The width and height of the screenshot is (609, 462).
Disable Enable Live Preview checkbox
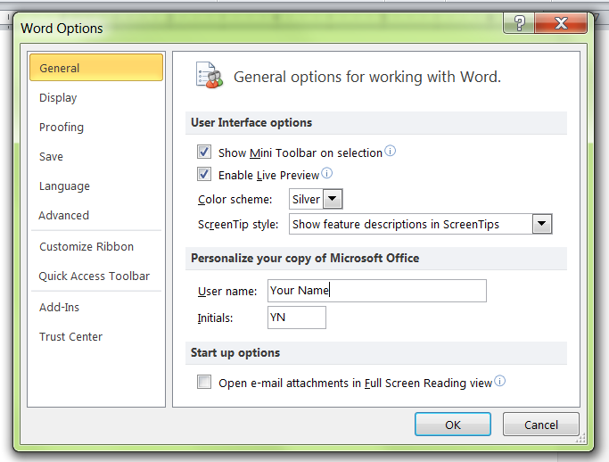point(204,174)
